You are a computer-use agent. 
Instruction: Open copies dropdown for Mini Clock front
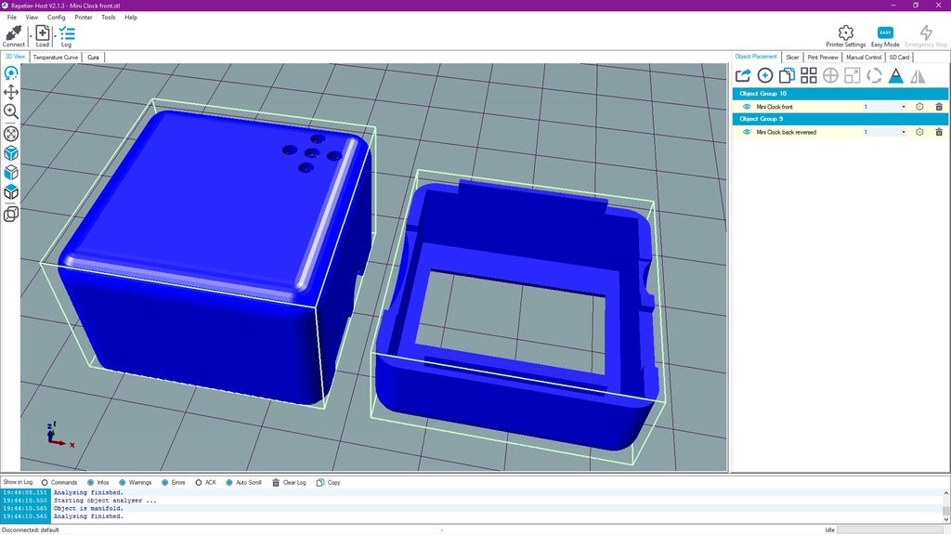(903, 107)
